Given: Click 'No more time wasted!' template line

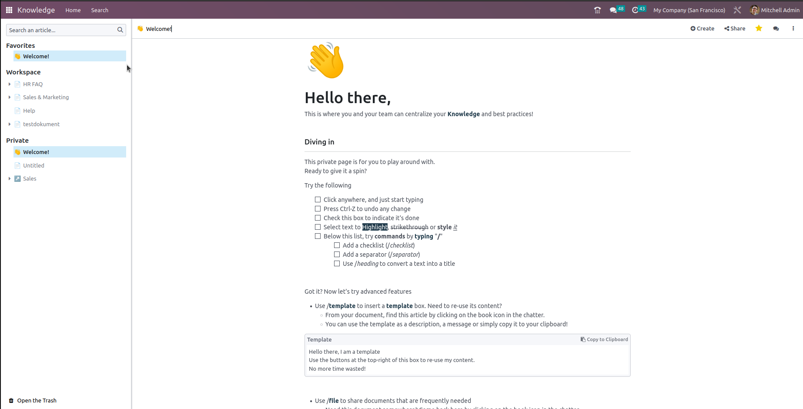Looking at the screenshot, I should click(x=337, y=369).
